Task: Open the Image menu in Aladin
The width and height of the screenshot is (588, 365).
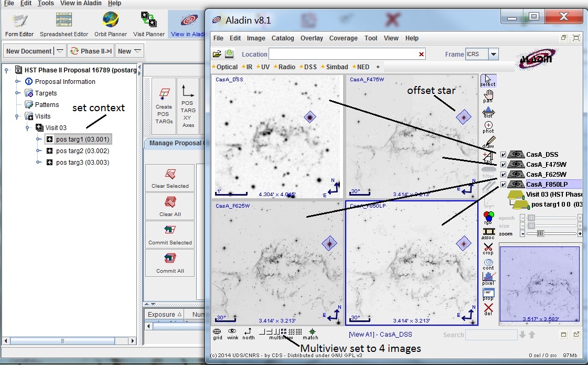Action: pos(256,38)
